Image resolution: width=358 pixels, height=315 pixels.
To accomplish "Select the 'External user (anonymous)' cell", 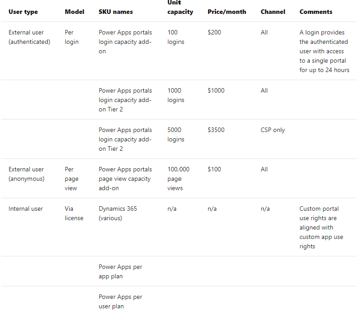I will tap(26, 174).
